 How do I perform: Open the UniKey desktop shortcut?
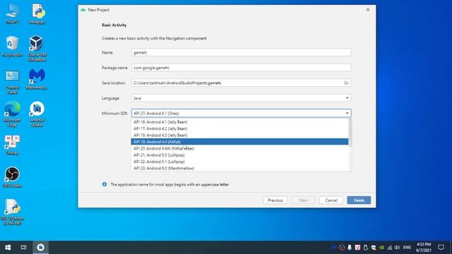point(12,145)
